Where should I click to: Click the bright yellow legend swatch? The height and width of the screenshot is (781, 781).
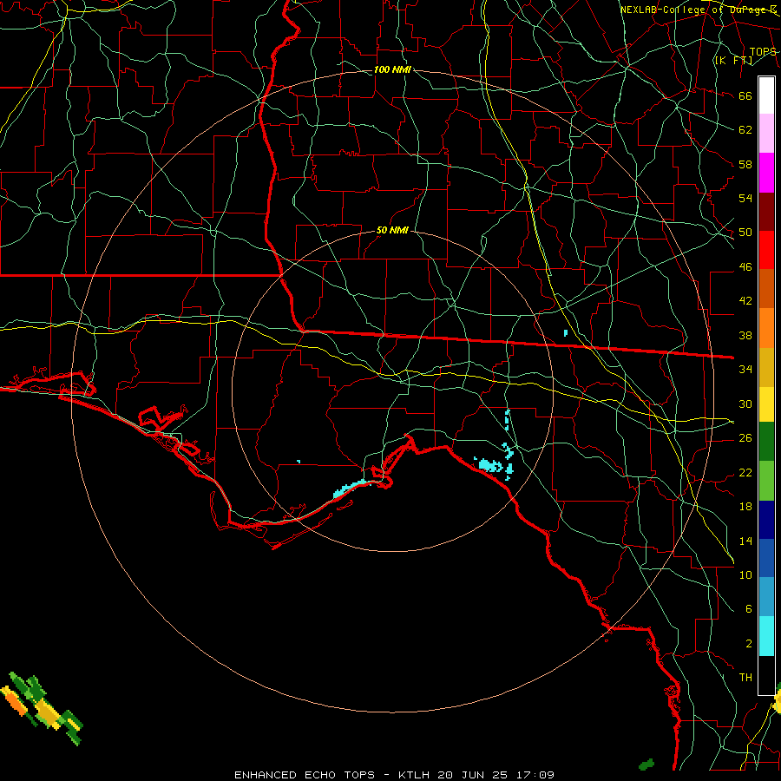(766, 404)
